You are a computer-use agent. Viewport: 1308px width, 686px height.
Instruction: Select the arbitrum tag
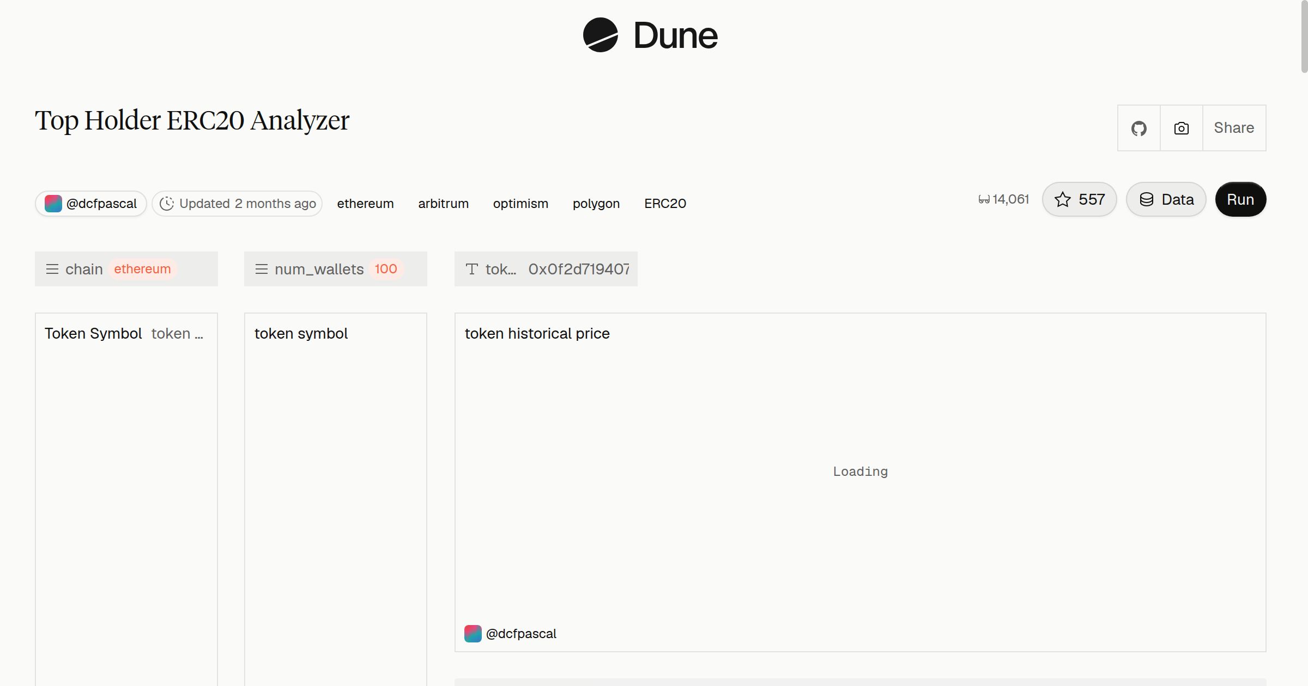click(x=443, y=204)
